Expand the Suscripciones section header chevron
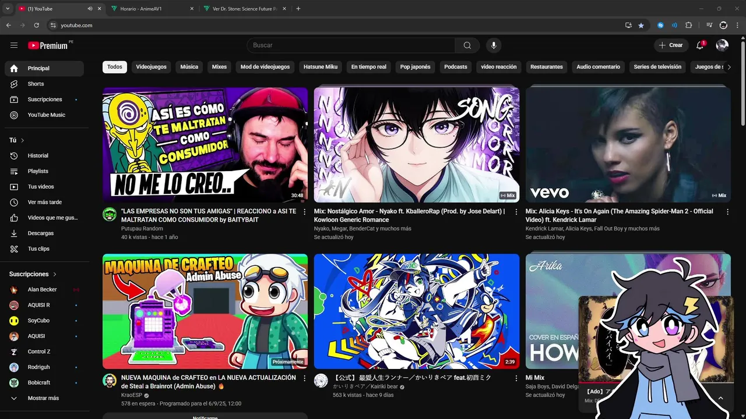Viewport: 746px width, 419px height. click(55, 274)
